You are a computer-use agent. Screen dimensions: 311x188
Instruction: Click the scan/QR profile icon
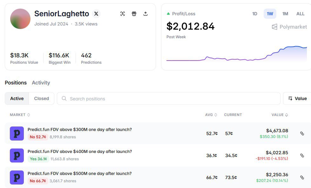123,14
